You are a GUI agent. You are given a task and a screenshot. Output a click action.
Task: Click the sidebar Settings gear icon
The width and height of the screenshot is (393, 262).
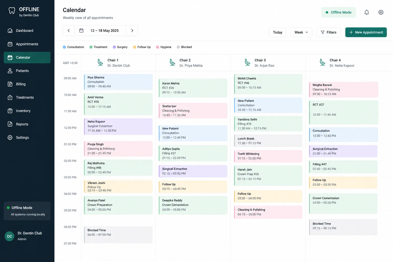(10, 138)
